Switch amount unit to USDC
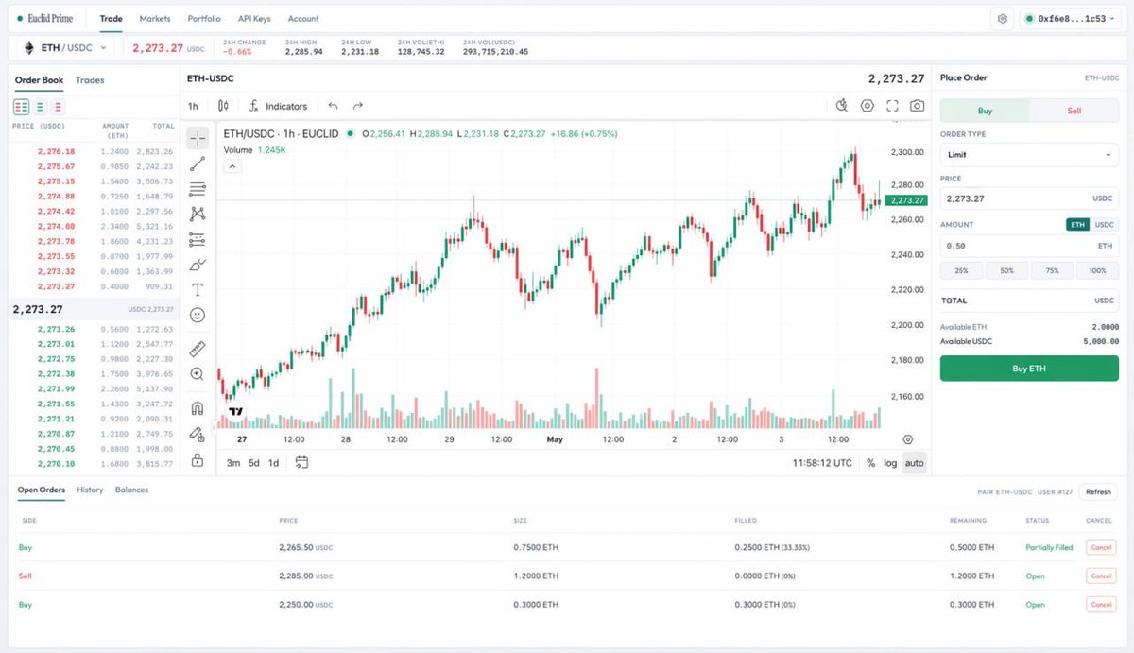The height and width of the screenshot is (653, 1134). 1104,224
